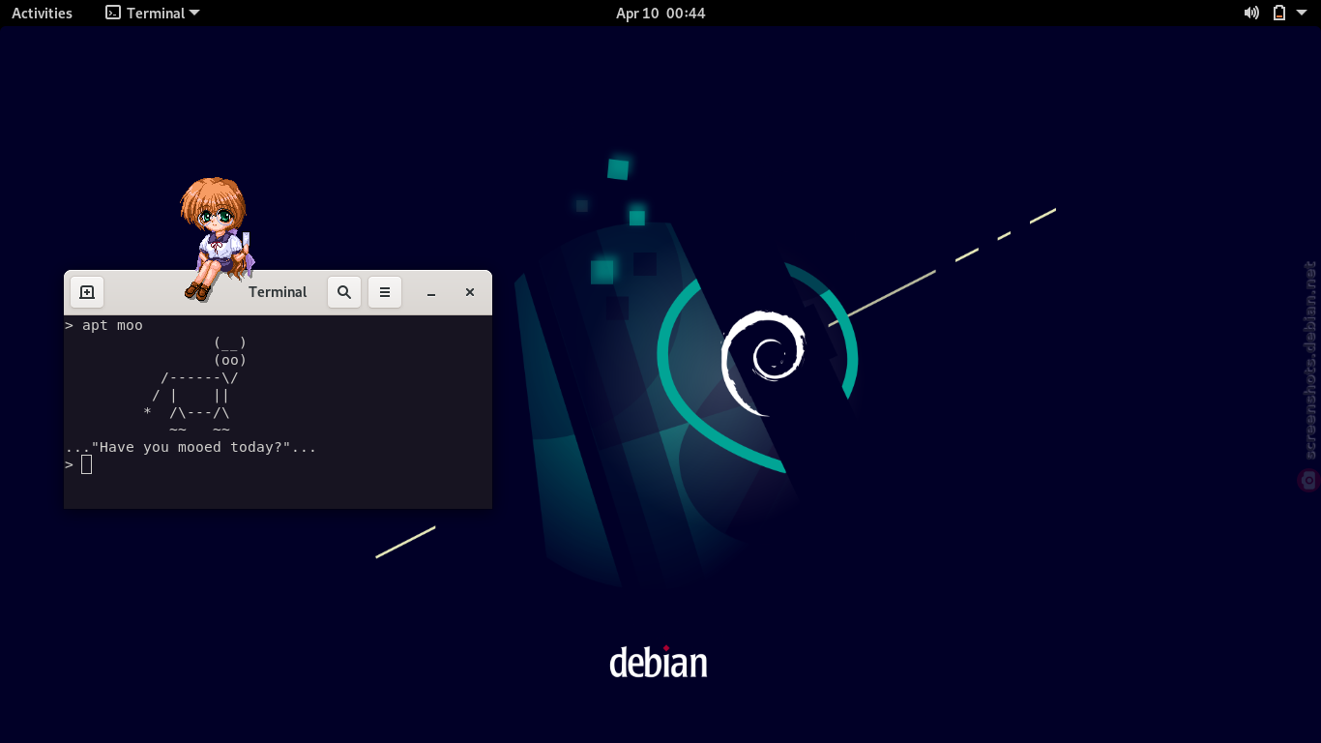Click the terminal cursor at the empty prompt

pos(86,464)
